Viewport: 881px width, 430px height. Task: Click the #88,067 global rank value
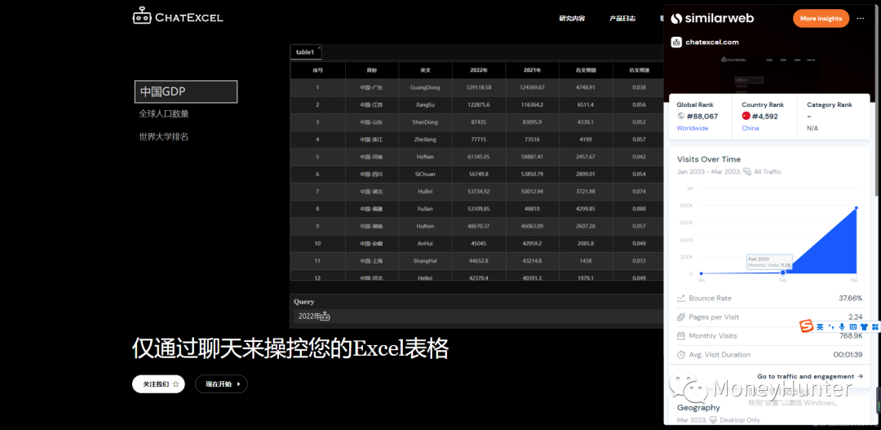(702, 117)
